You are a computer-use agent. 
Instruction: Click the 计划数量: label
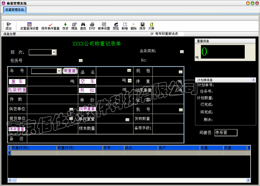point(205,98)
